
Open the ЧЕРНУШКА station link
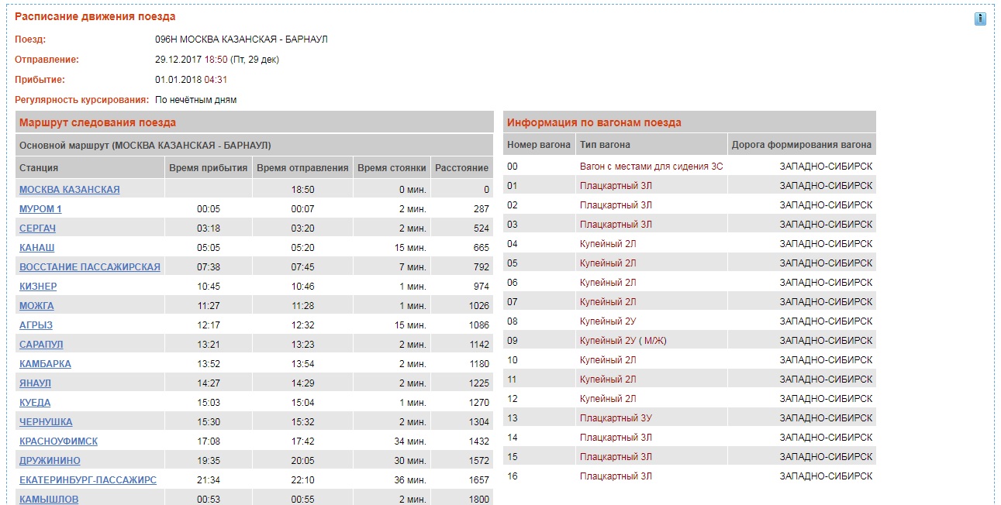tap(46, 422)
